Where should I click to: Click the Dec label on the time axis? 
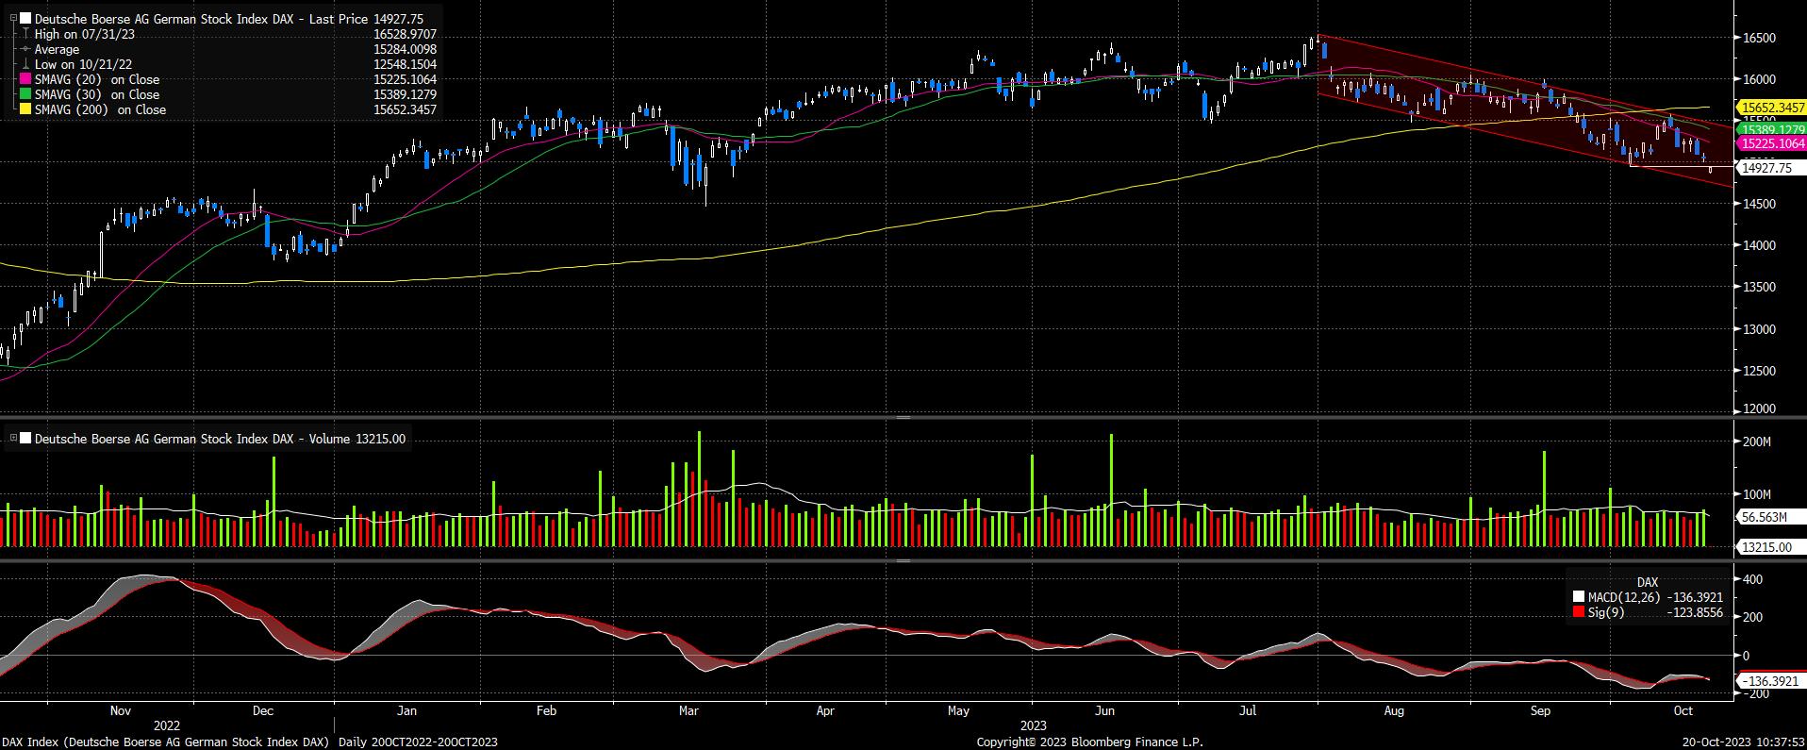point(263,711)
